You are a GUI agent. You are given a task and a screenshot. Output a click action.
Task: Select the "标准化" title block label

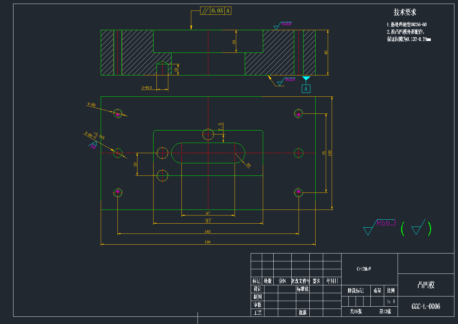pos(302,289)
